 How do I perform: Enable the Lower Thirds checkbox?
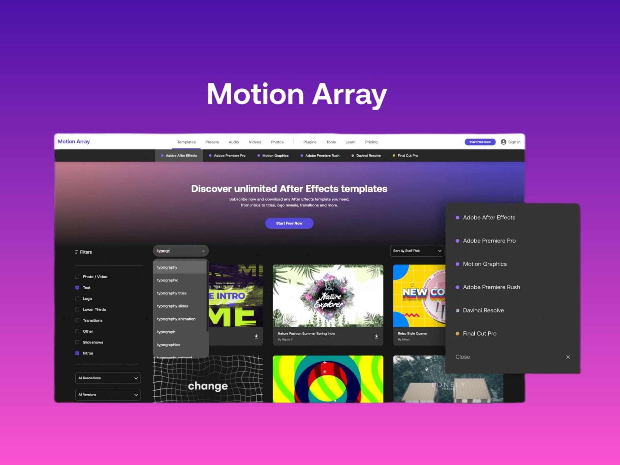click(77, 309)
